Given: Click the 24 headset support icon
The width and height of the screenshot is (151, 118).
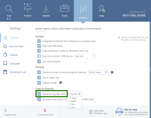Looking at the screenshot, I should tap(119, 112).
